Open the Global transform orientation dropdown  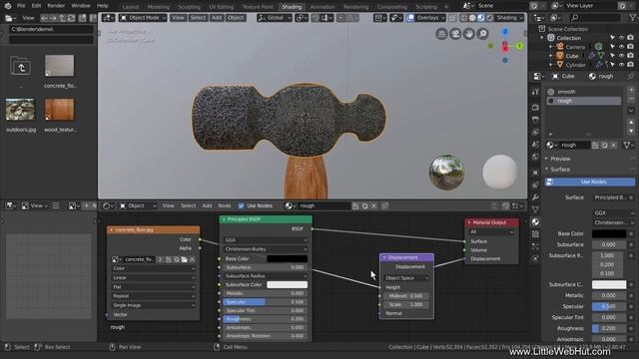click(x=275, y=18)
